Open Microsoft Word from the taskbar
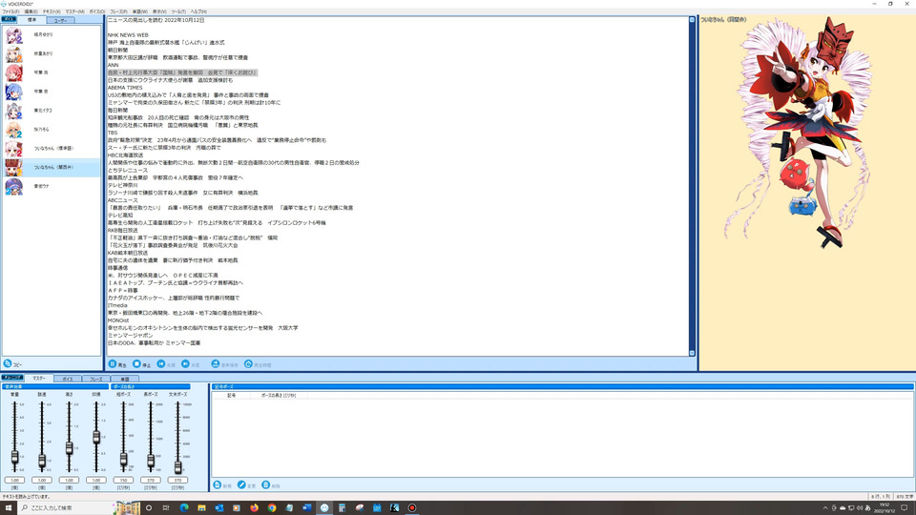 click(306, 508)
